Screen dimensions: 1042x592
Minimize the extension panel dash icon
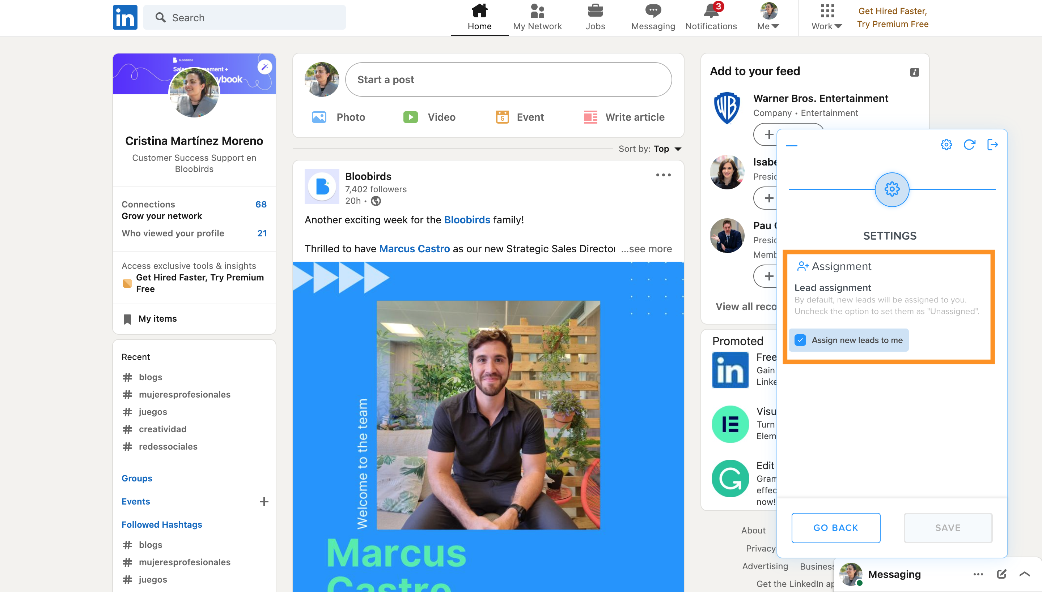(x=791, y=145)
